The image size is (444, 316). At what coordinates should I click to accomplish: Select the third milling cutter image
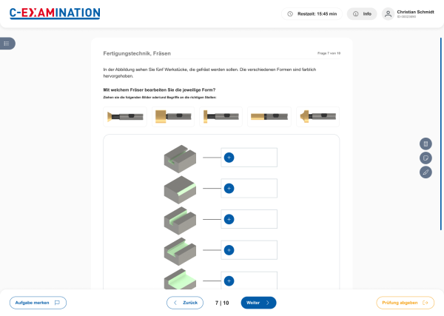pos(221,116)
